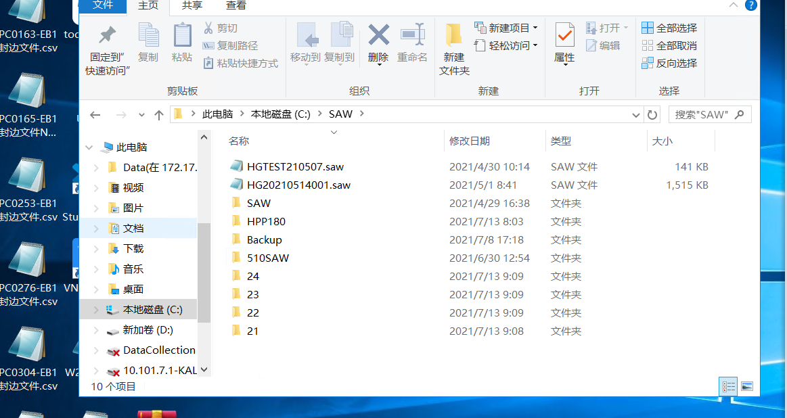
Task: Open recent locations dropdown arrow
Action: coord(141,115)
